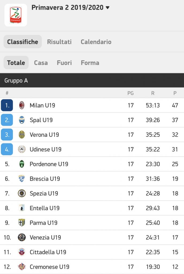
Task: Open the Pordenone U19 green crest
Action: (22, 164)
